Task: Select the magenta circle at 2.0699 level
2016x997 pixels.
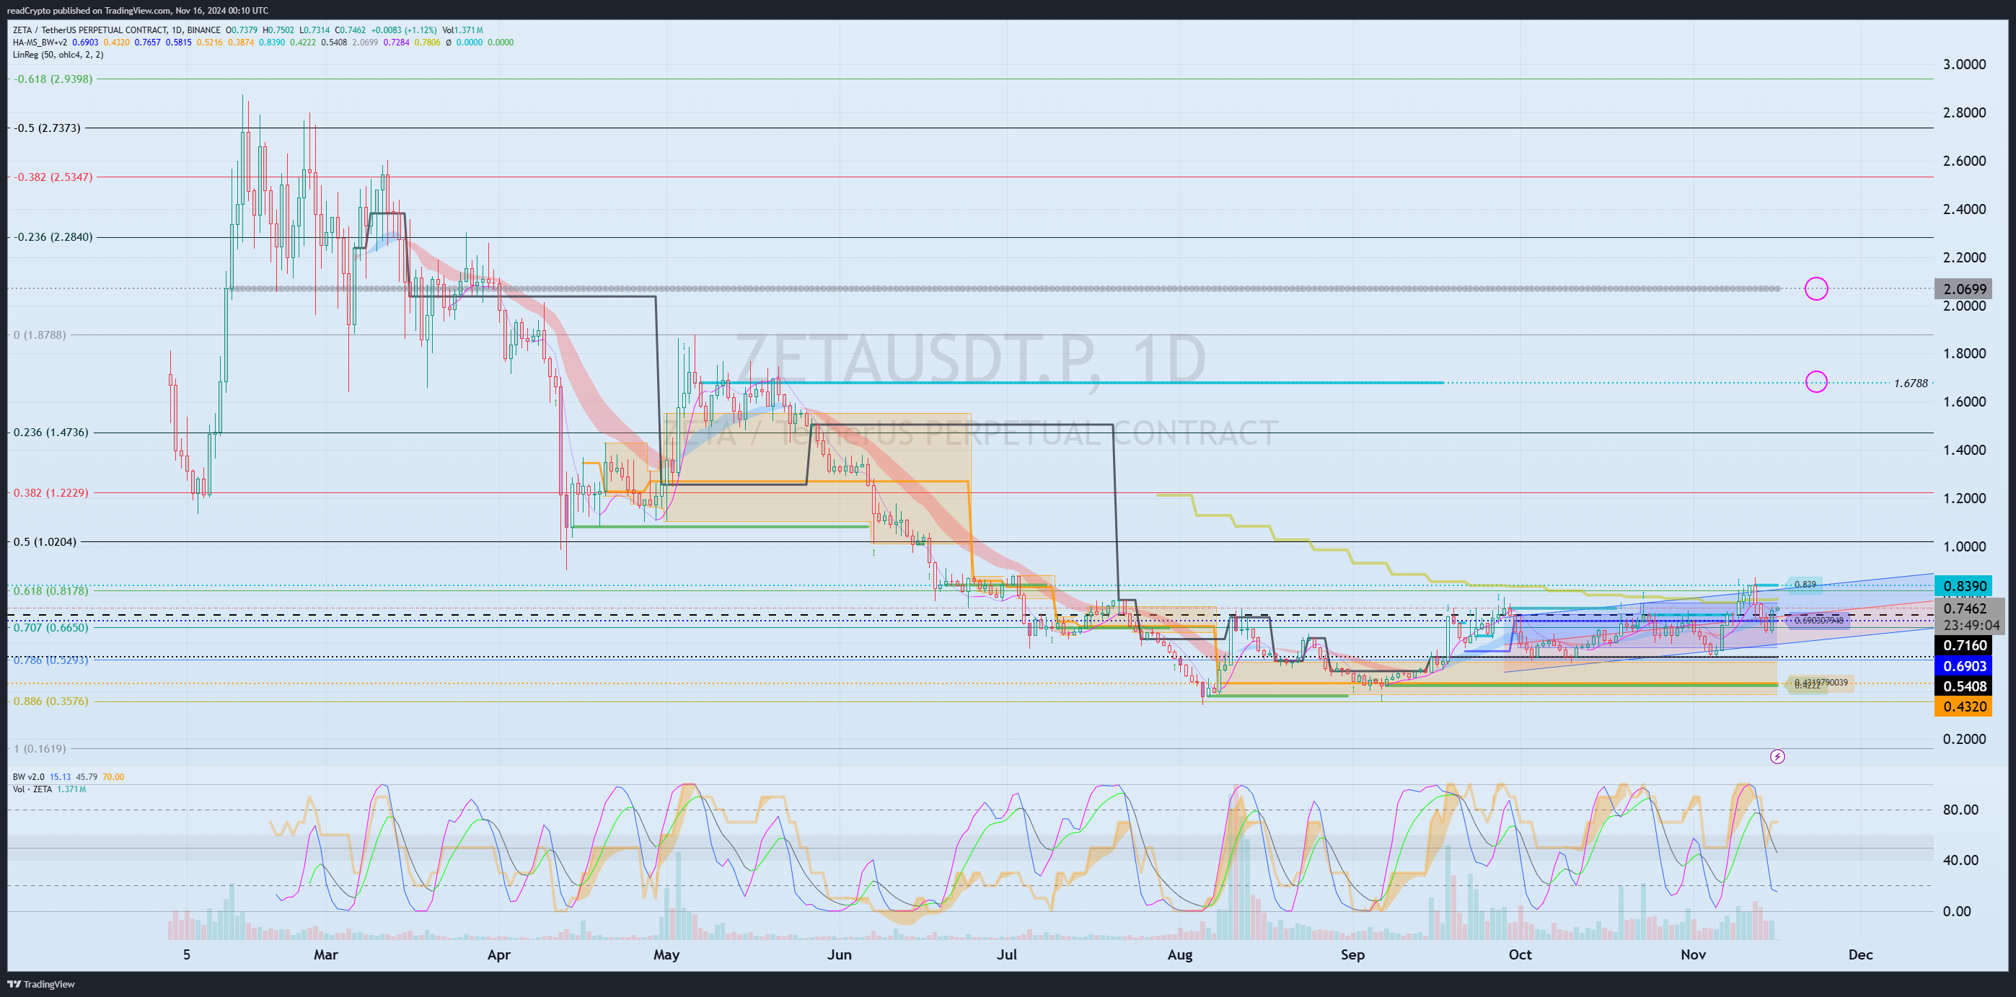Action: tap(1815, 288)
